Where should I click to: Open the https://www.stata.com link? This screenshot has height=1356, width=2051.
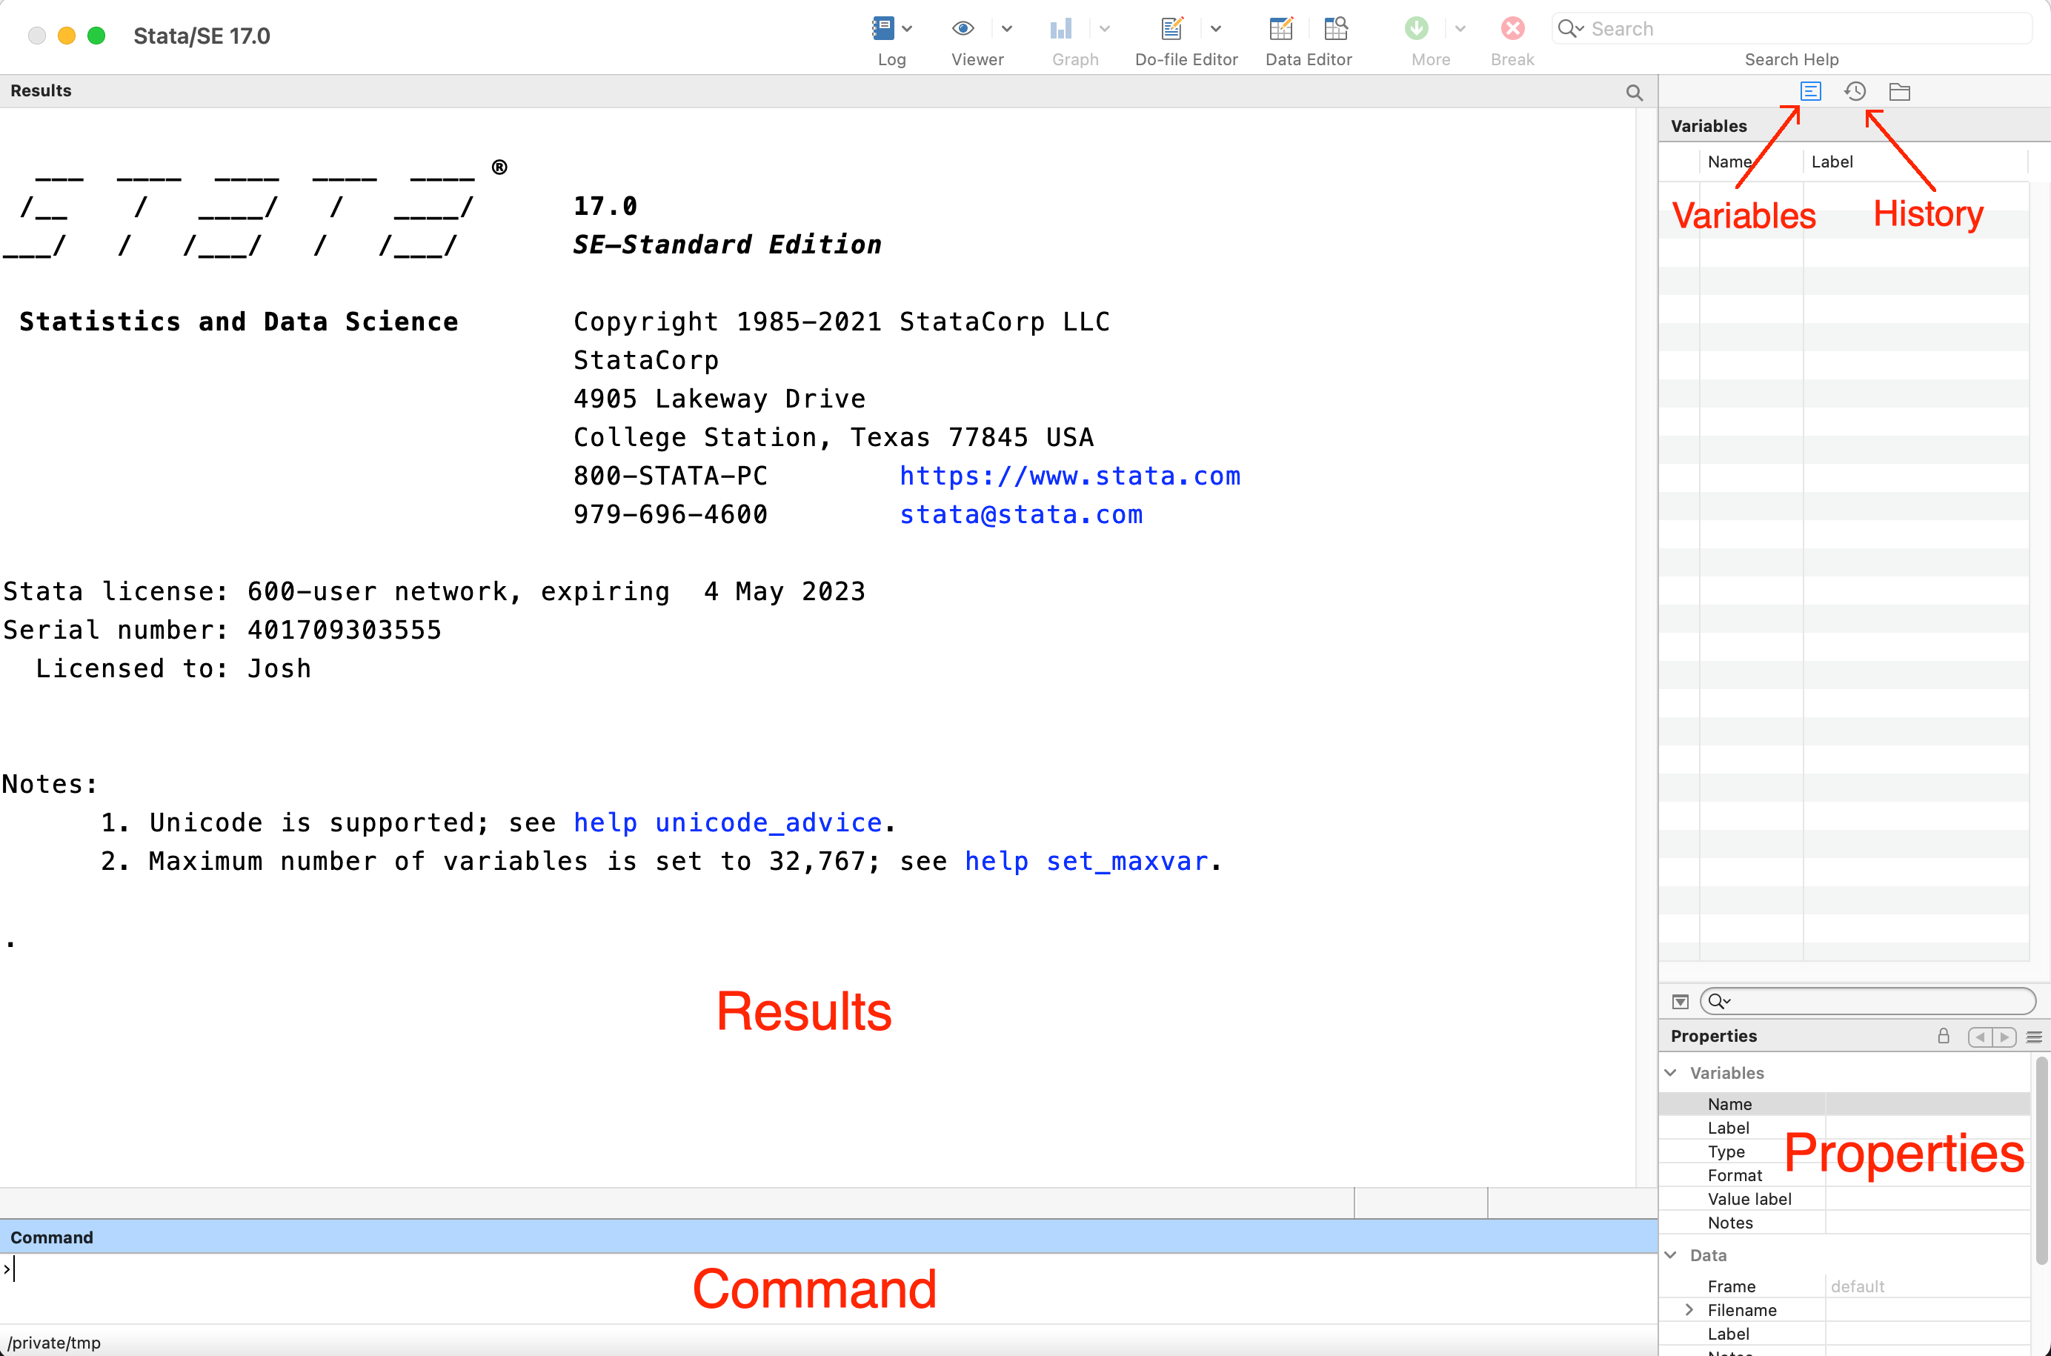point(1070,476)
